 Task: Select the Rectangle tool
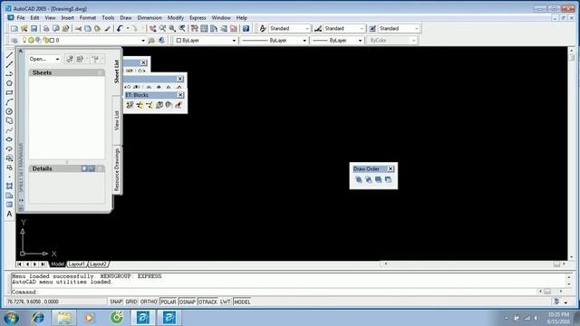pos(9,92)
